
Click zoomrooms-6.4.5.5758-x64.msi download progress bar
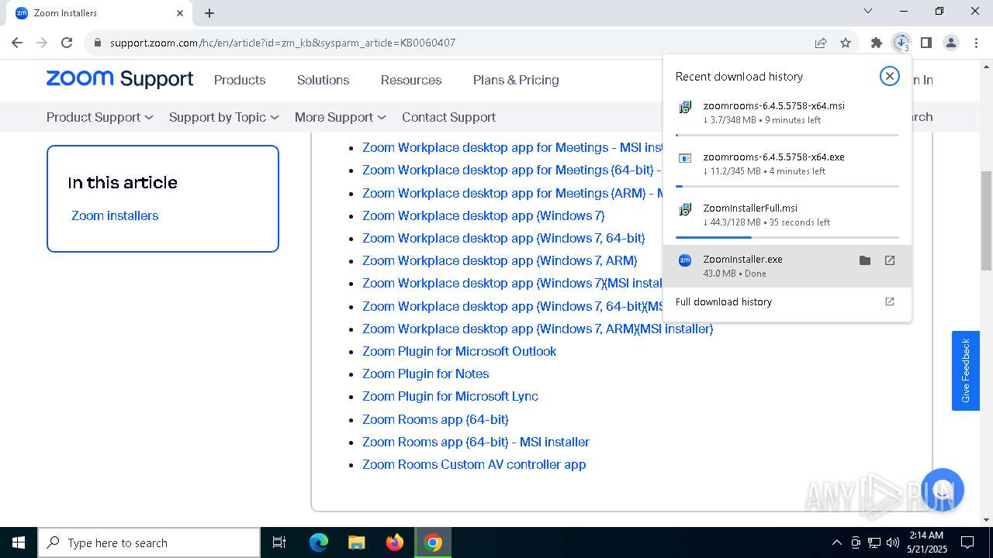(787, 135)
